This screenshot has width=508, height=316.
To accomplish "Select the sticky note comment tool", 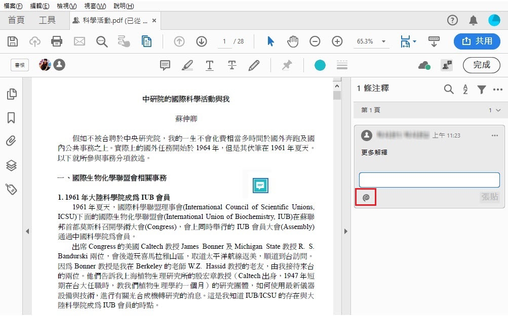I will [164, 65].
